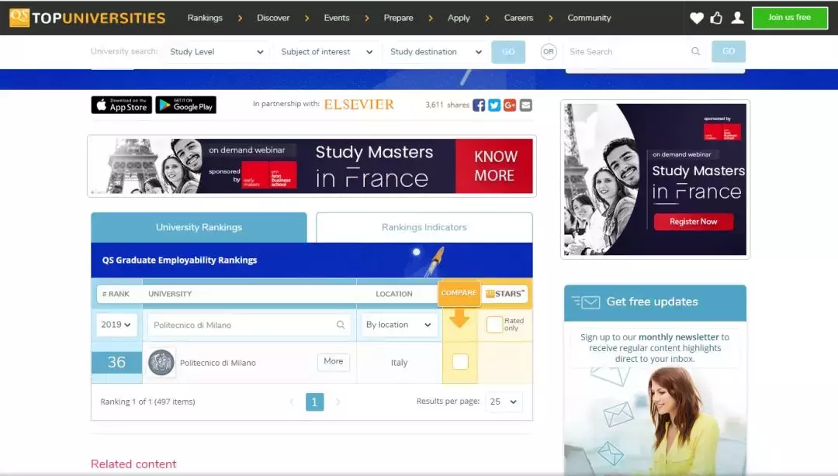Click Politecnico di Milano crest logo

pos(161,362)
